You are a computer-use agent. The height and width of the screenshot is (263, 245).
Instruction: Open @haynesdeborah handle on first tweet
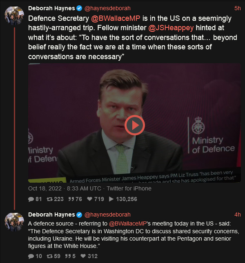107,8
